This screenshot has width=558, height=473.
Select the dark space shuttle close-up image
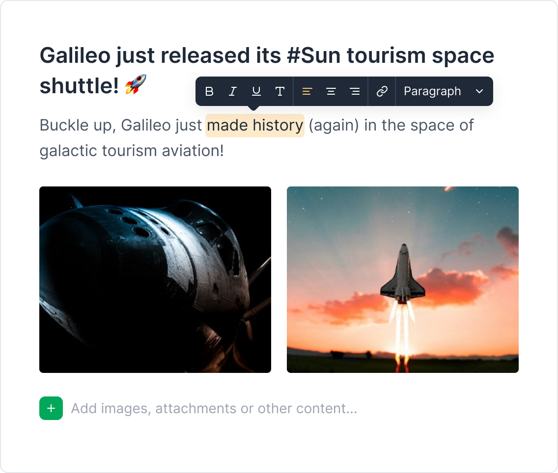(x=155, y=280)
